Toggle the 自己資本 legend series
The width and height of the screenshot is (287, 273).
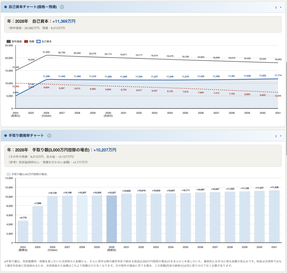44,41
